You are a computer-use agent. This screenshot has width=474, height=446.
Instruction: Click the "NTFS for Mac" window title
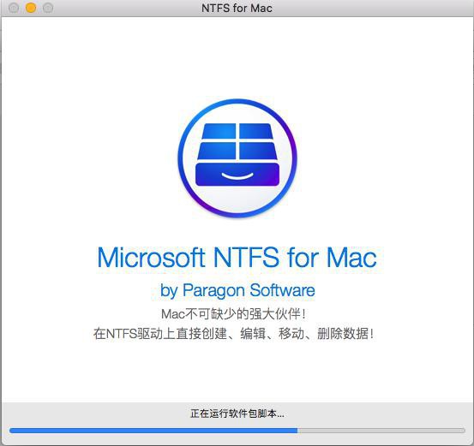[237, 9]
